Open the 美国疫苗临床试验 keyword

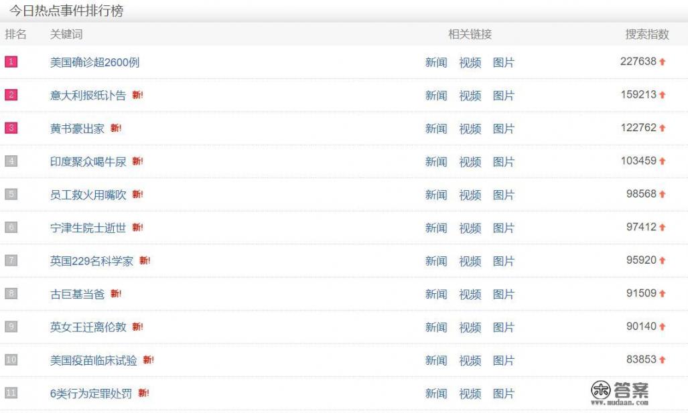pyautogui.click(x=93, y=360)
